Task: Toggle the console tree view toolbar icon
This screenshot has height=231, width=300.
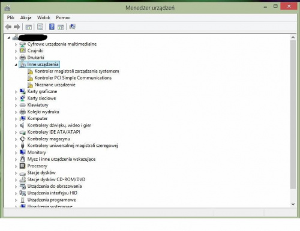Action: coord(29,27)
